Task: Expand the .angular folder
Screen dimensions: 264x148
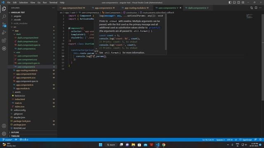Action: (x=17, y=16)
